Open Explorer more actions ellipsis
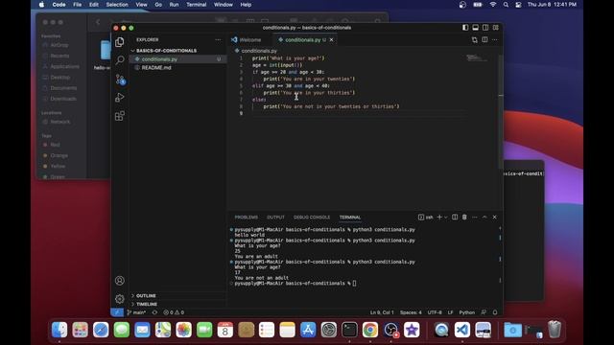 218,39
